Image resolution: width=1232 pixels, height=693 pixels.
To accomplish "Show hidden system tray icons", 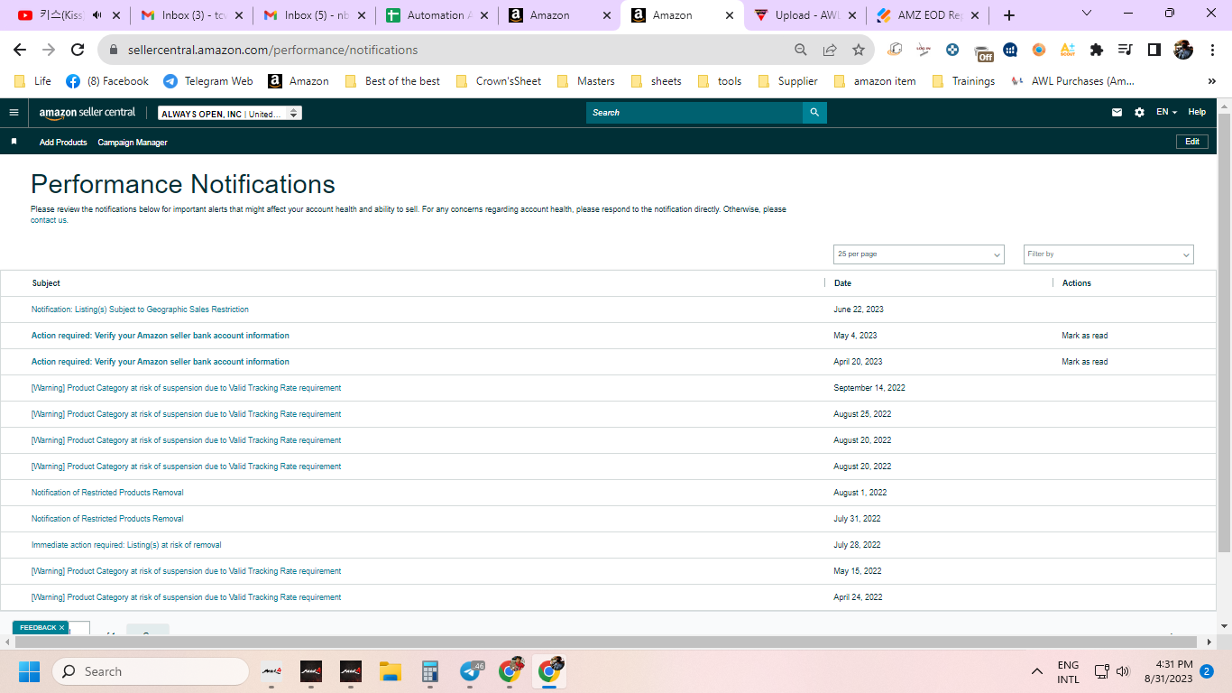I will [1037, 671].
